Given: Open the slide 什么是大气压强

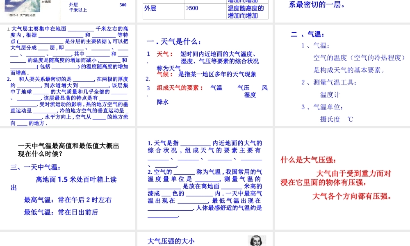Looking at the screenshot, I should click(x=342, y=179).
